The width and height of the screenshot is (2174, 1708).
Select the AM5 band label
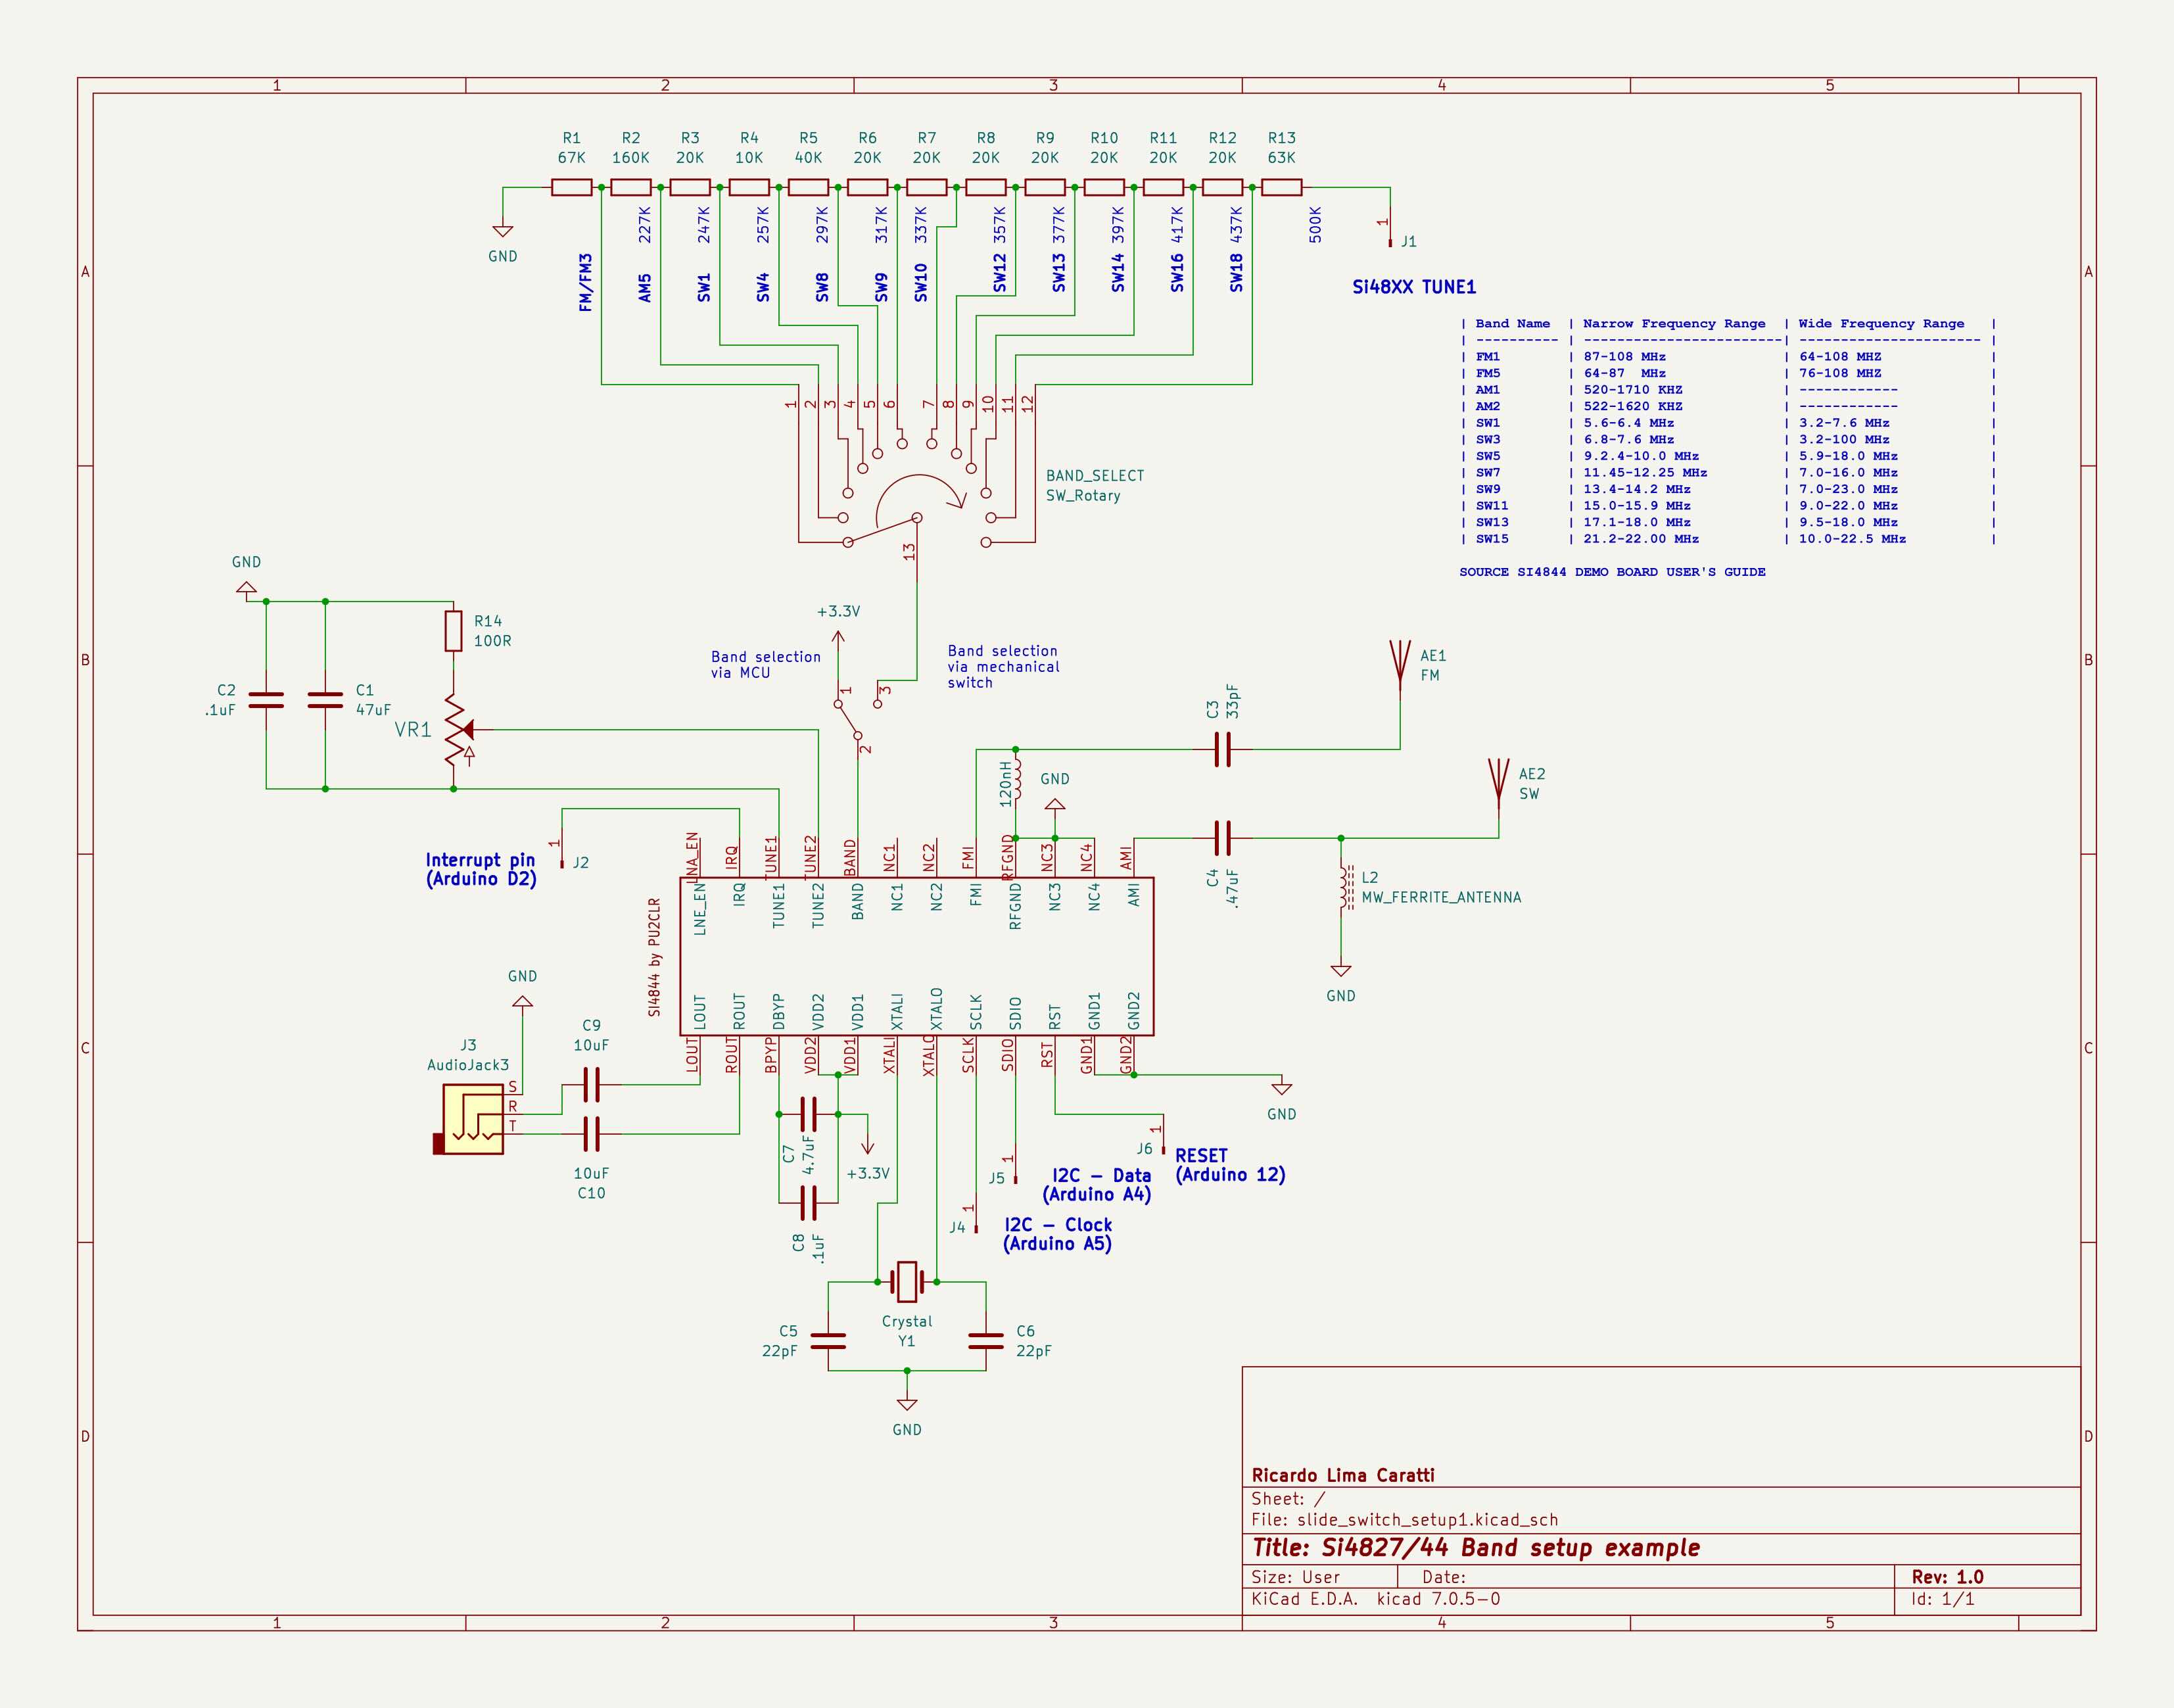click(x=645, y=288)
